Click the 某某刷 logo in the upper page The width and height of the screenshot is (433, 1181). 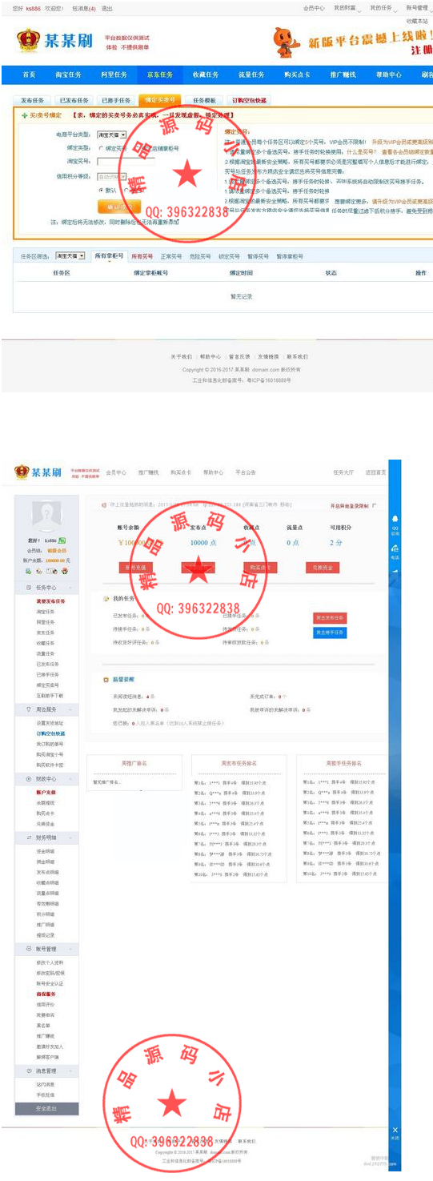pyautogui.click(x=54, y=39)
